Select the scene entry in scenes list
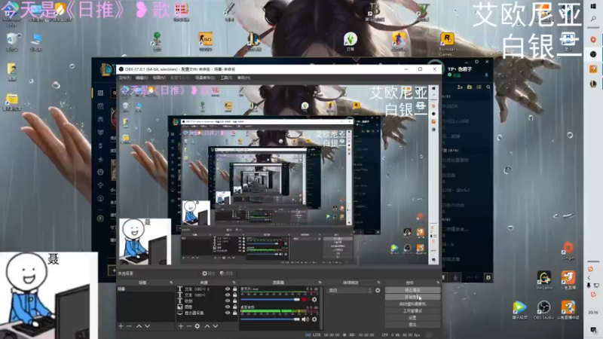603x339 pixels. coord(145,289)
